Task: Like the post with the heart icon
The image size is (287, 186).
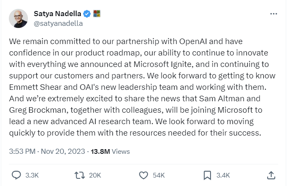Action: point(144,175)
